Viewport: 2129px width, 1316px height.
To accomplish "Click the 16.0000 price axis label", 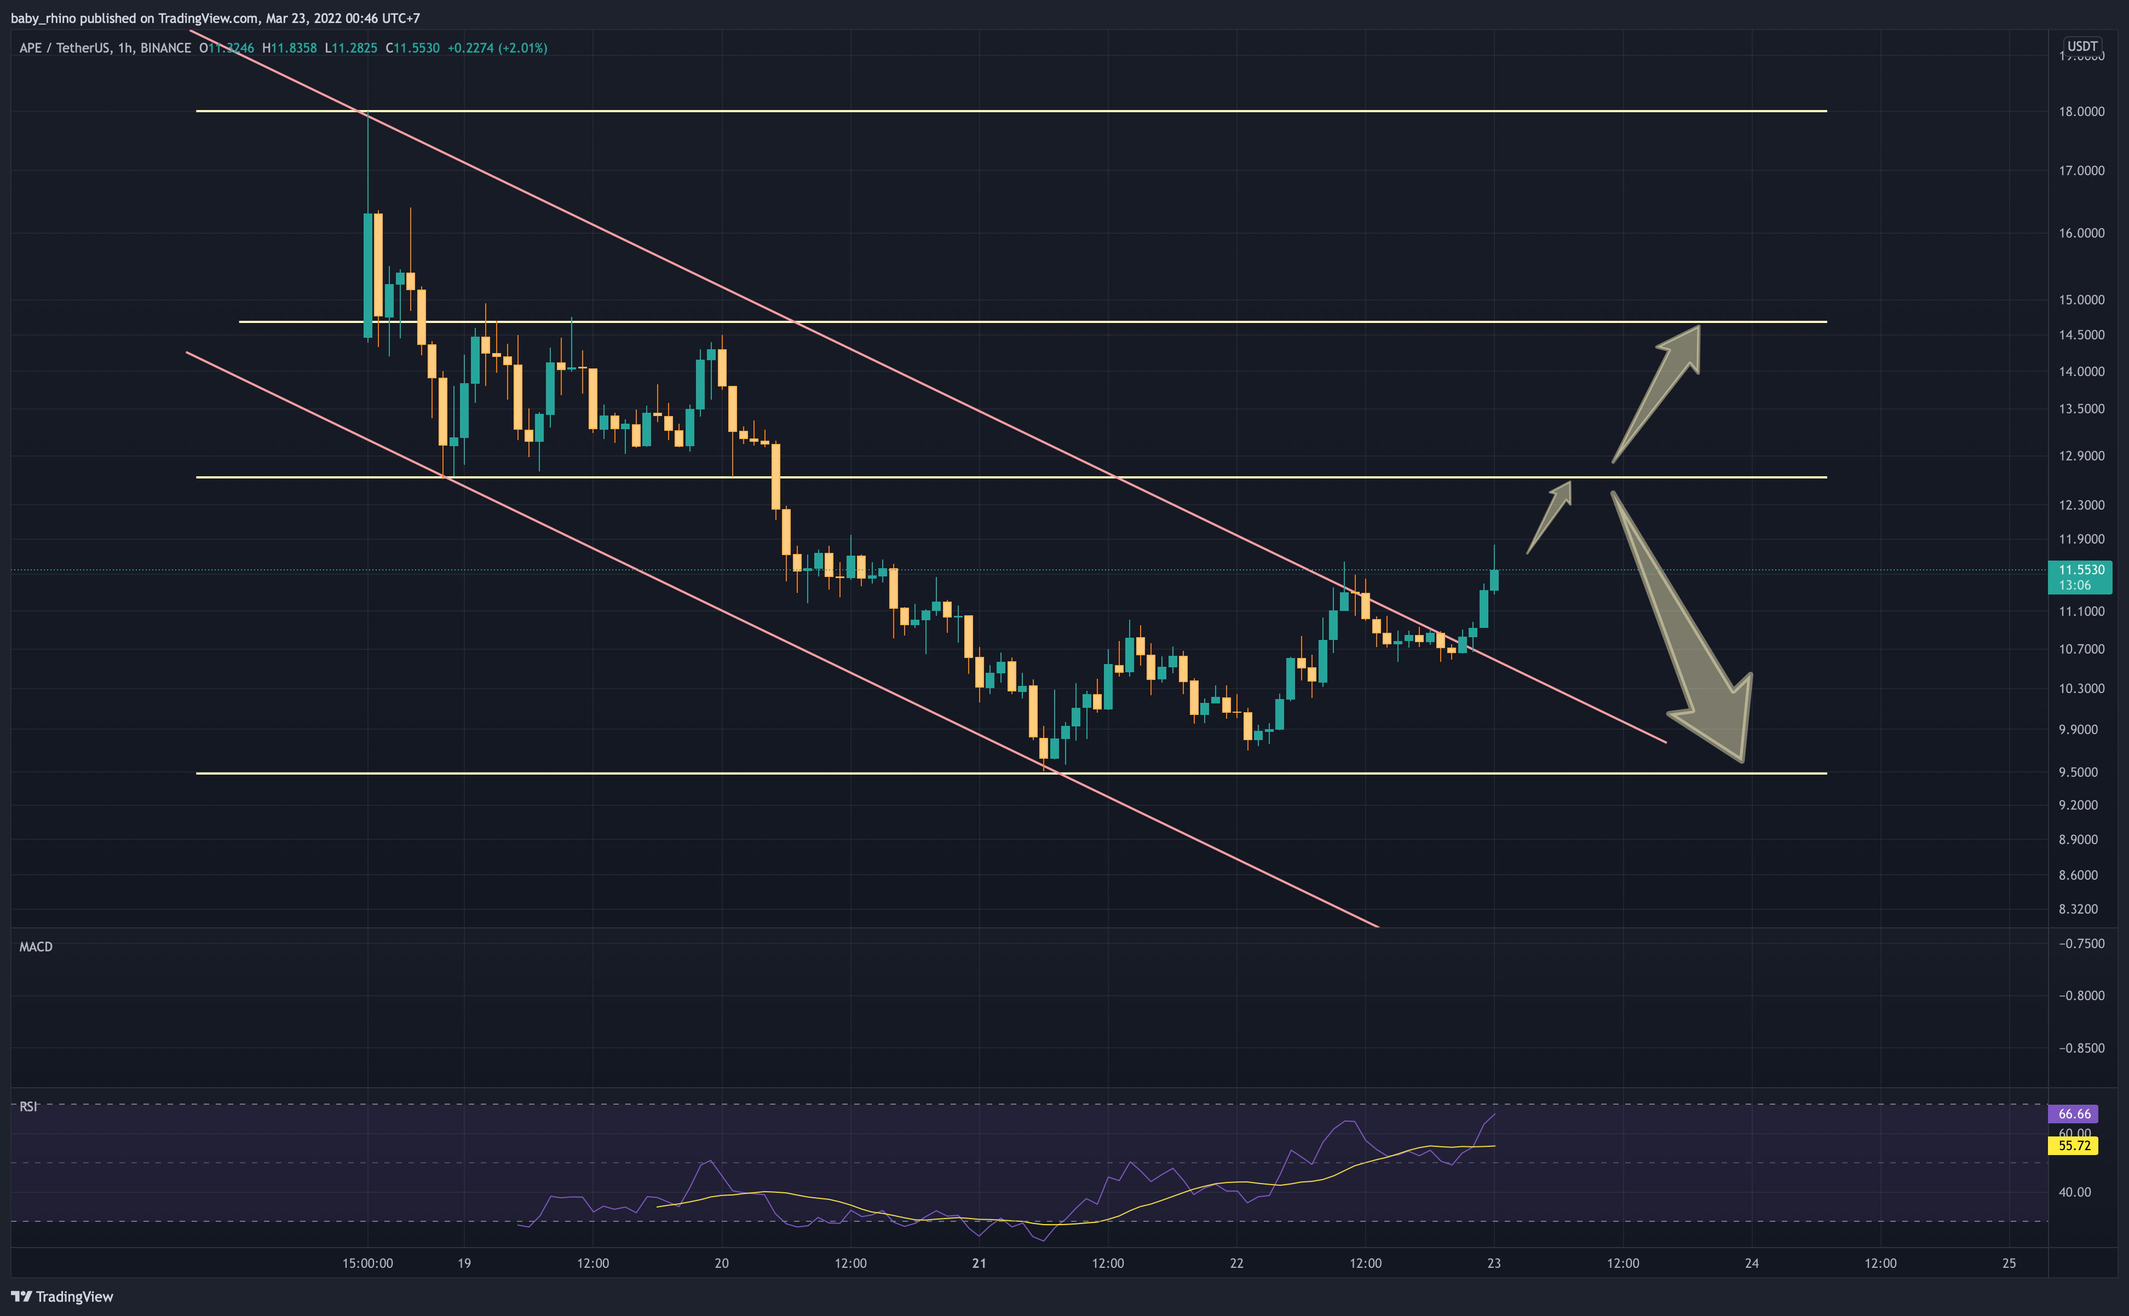I will pyautogui.click(x=2081, y=233).
